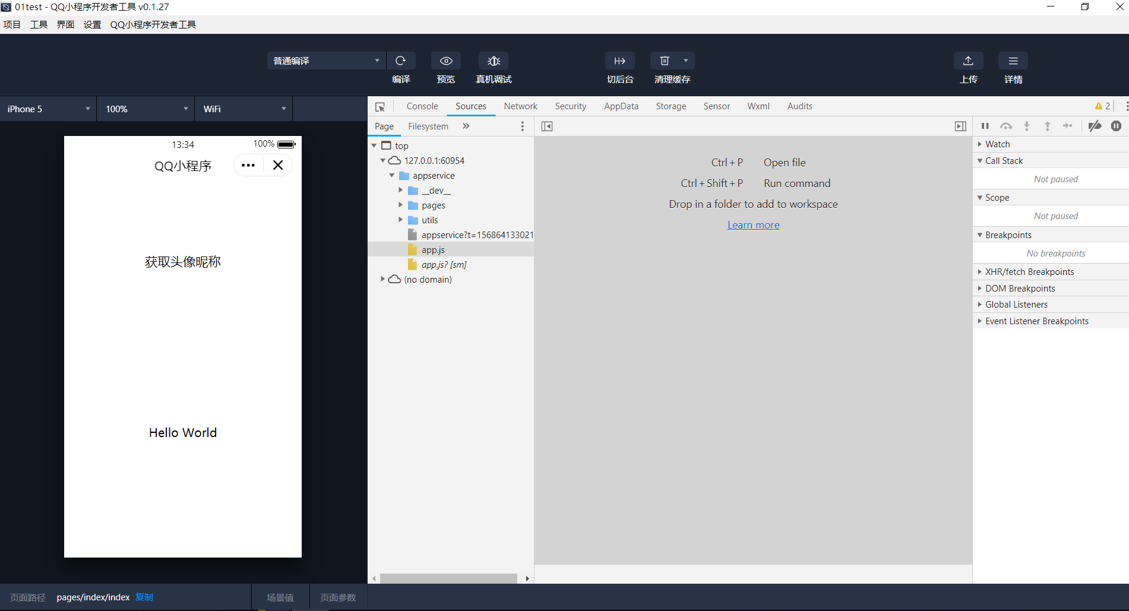Image resolution: width=1129 pixels, height=611 pixels.
Task: Open the iPhone 5 device dropdown
Action: [x=48, y=109]
